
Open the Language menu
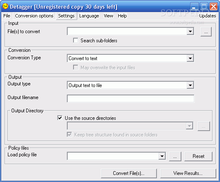tap(89, 16)
